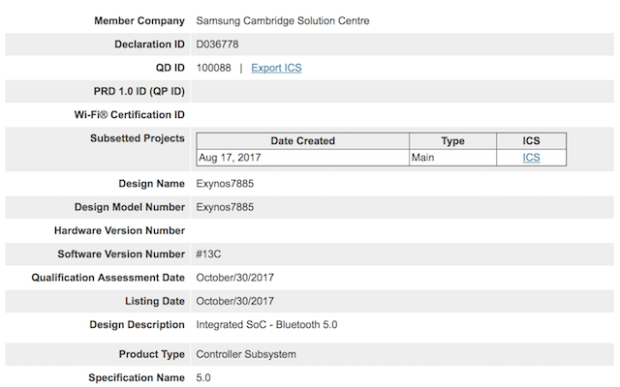Click the 'Controller Subsystem' value
Screen dimensions: 620x387
click(x=246, y=354)
